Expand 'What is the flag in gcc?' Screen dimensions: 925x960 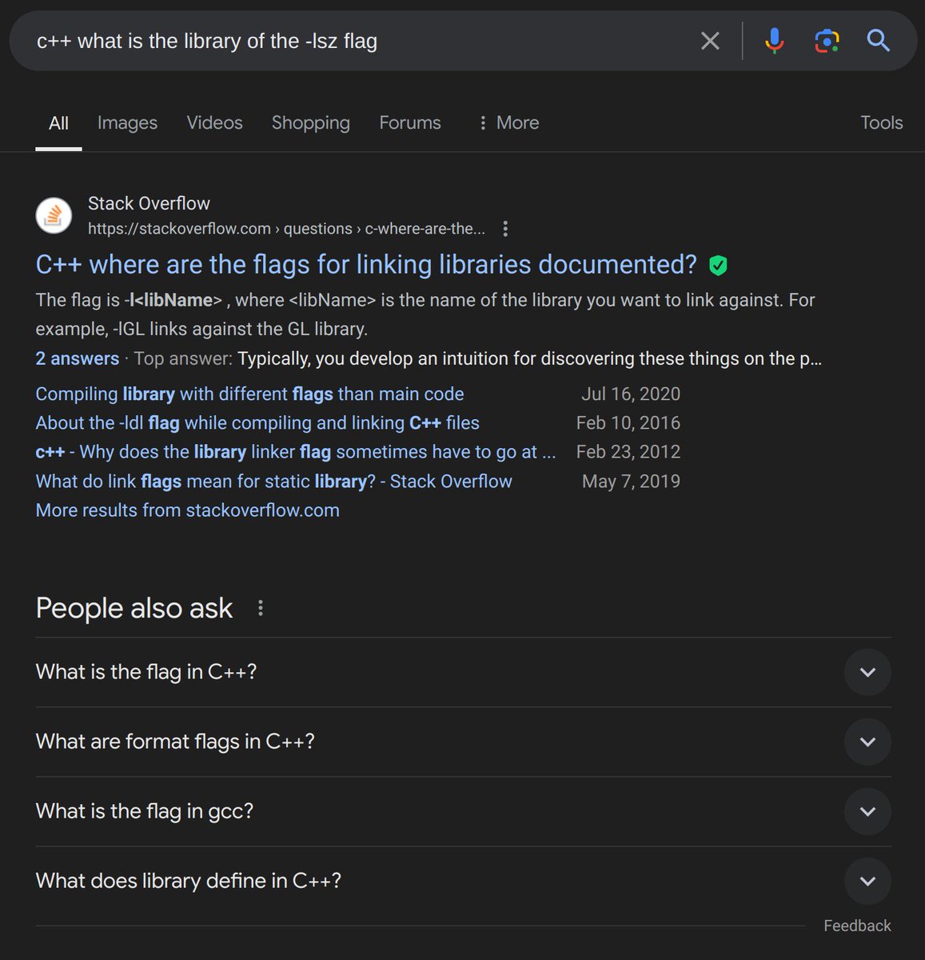(x=463, y=811)
